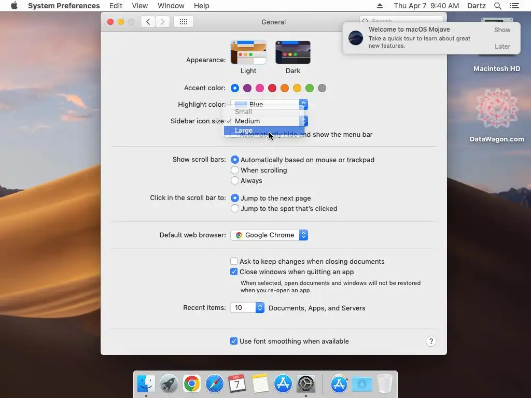The image size is (531, 398).
Task: Click System Preferences gear in Dock
Action: tap(306, 383)
